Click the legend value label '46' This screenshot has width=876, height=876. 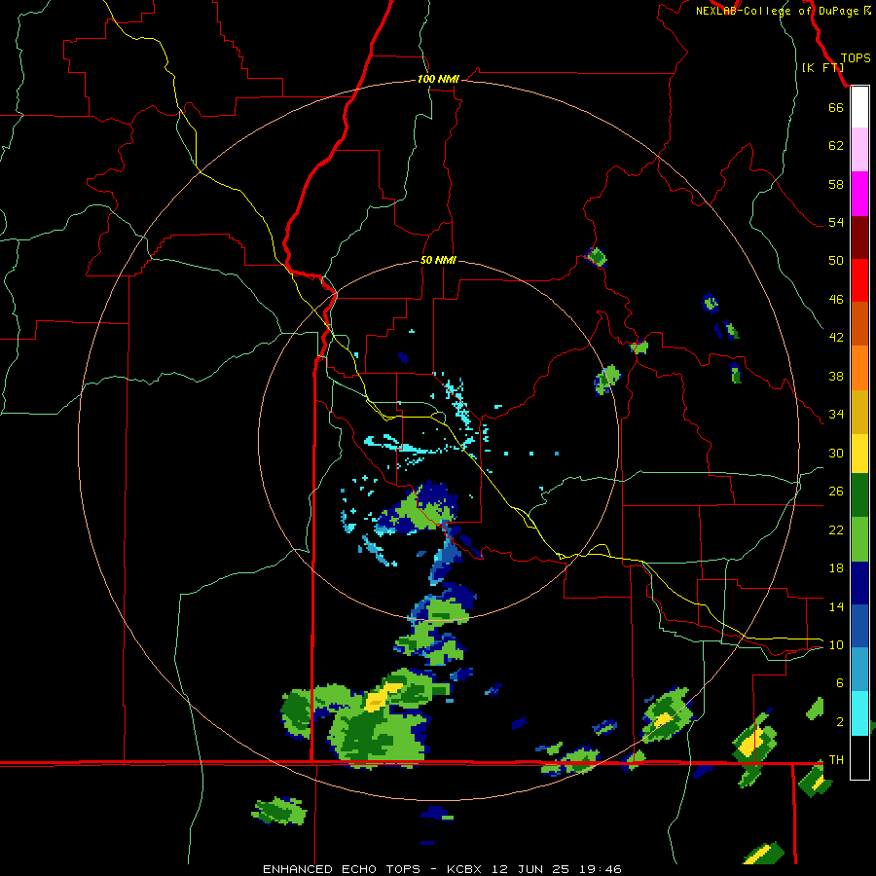836,299
